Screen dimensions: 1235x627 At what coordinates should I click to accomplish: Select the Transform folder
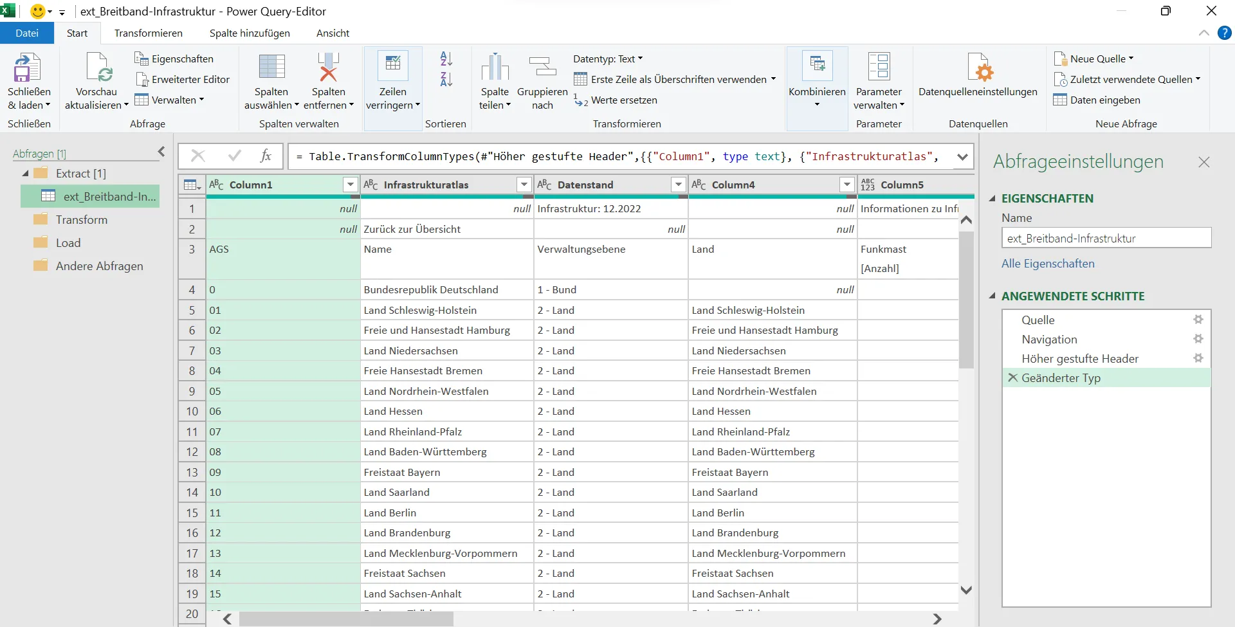click(81, 219)
